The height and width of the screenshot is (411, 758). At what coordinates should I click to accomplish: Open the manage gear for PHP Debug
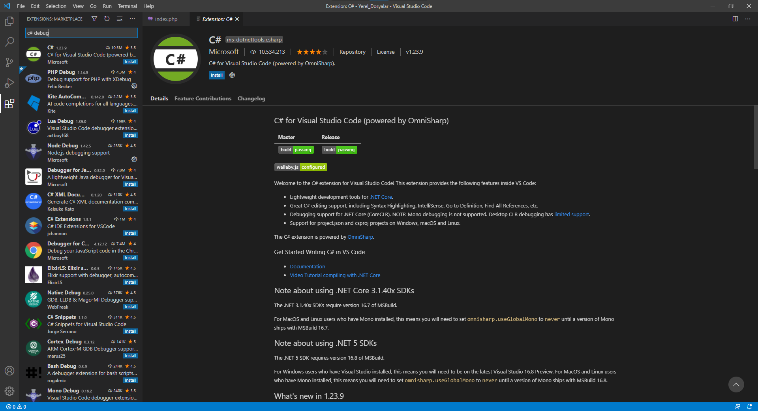(134, 86)
